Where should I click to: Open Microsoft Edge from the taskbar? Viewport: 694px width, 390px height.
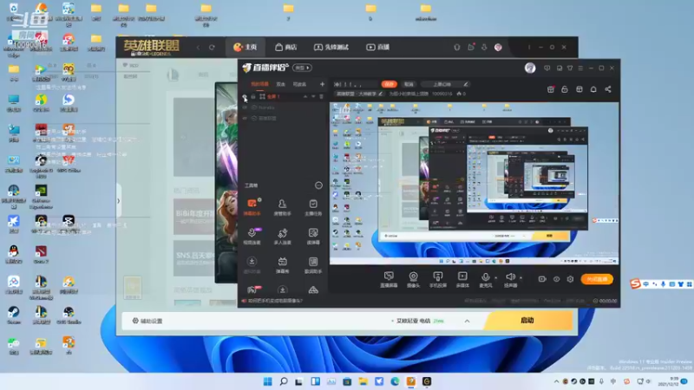[x=395, y=381]
